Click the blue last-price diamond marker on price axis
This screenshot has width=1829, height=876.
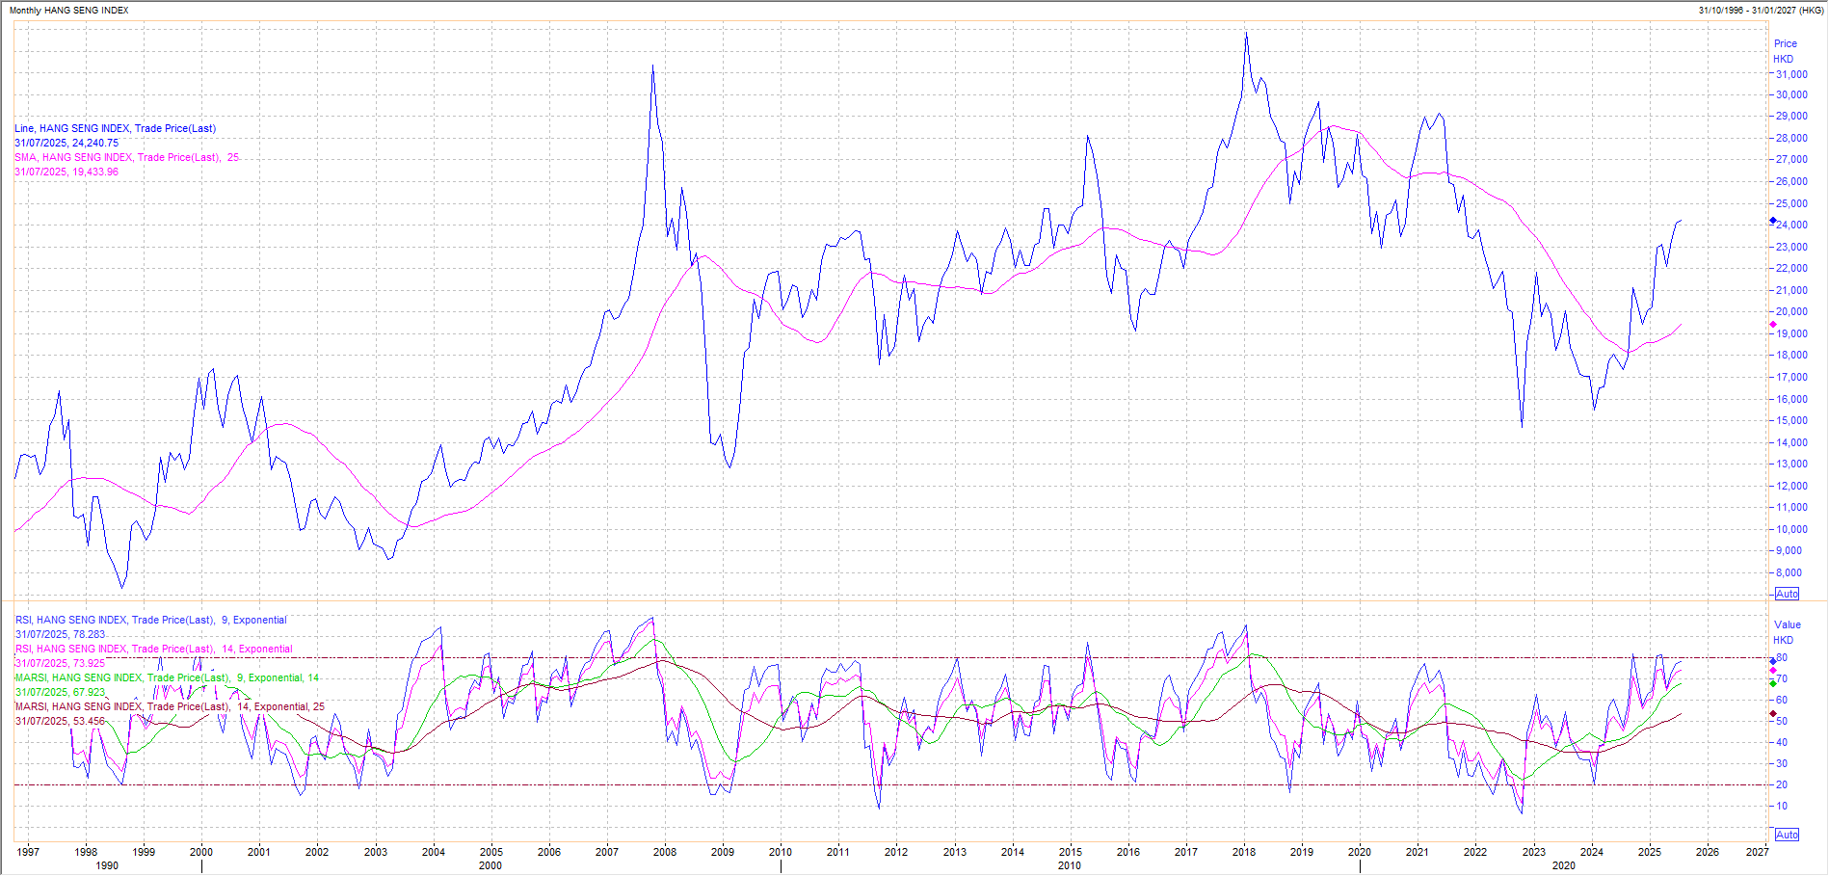[x=1773, y=221]
